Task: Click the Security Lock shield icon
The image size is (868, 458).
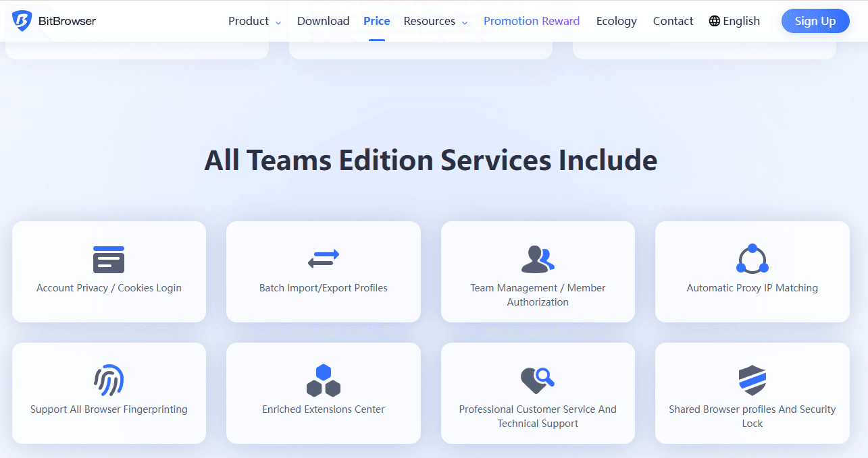Action: pyautogui.click(x=752, y=380)
